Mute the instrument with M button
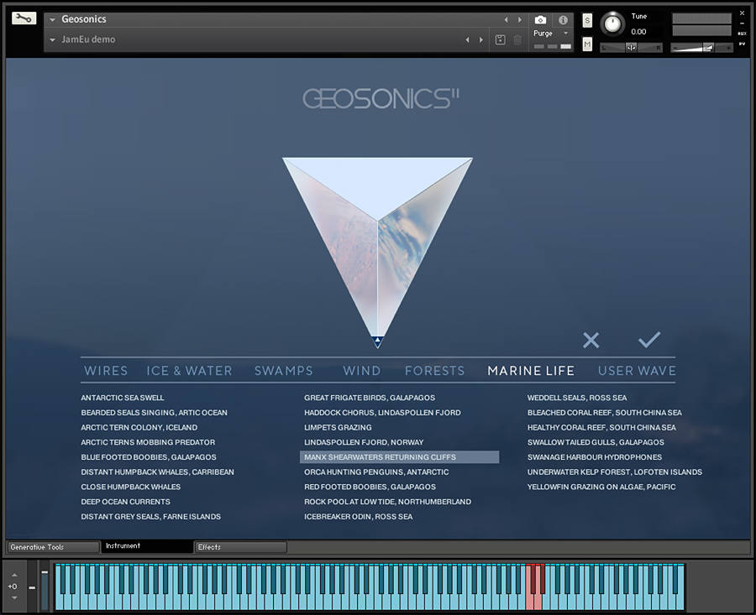 click(587, 44)
